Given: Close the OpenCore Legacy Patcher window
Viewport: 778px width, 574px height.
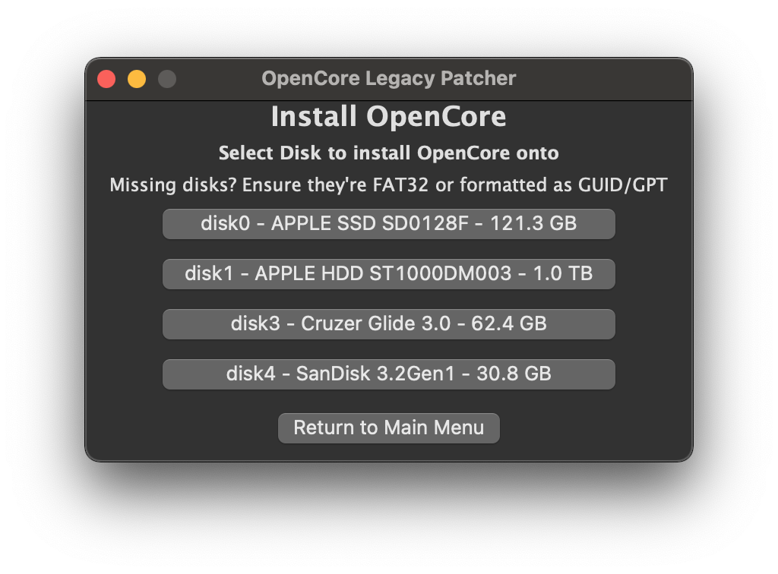Looking at the screenshot, I should tap(106, 78).
